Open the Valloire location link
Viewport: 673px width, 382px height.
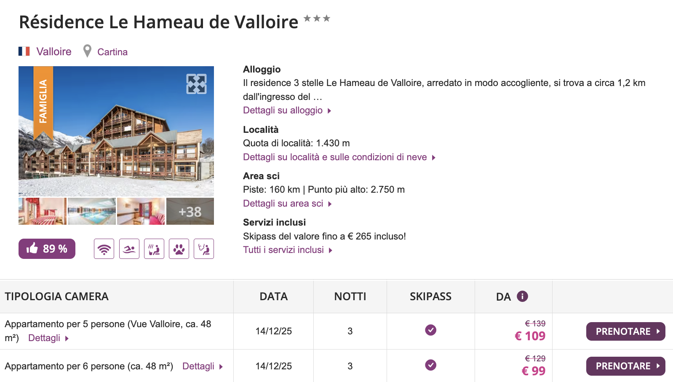pos(54,51)
